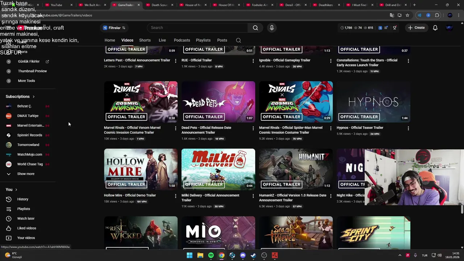Viewport: 464px width, 261px height.
Task: Open options for HumanitZ video
Action: coord(331,196)
